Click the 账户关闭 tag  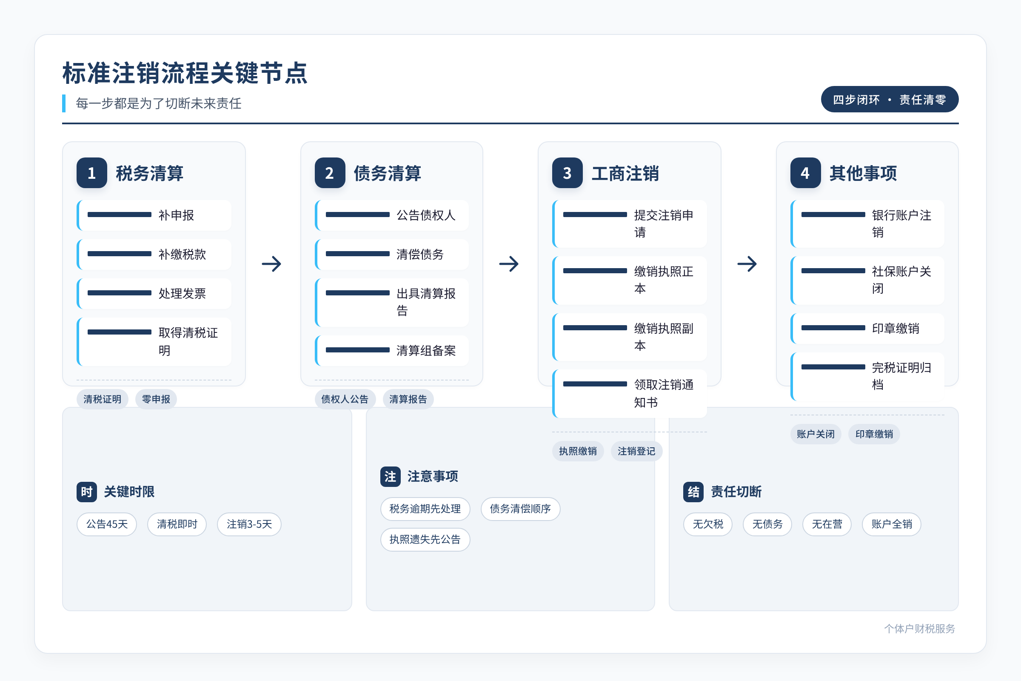click(816, 434)
